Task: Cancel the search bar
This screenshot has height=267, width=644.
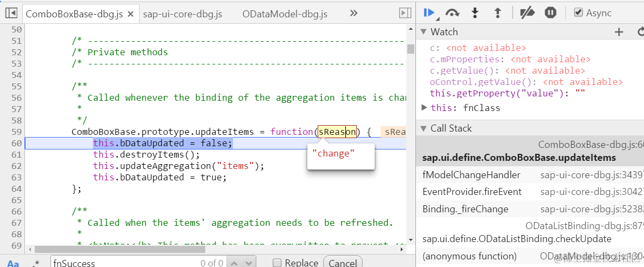Action: point(343,263)
